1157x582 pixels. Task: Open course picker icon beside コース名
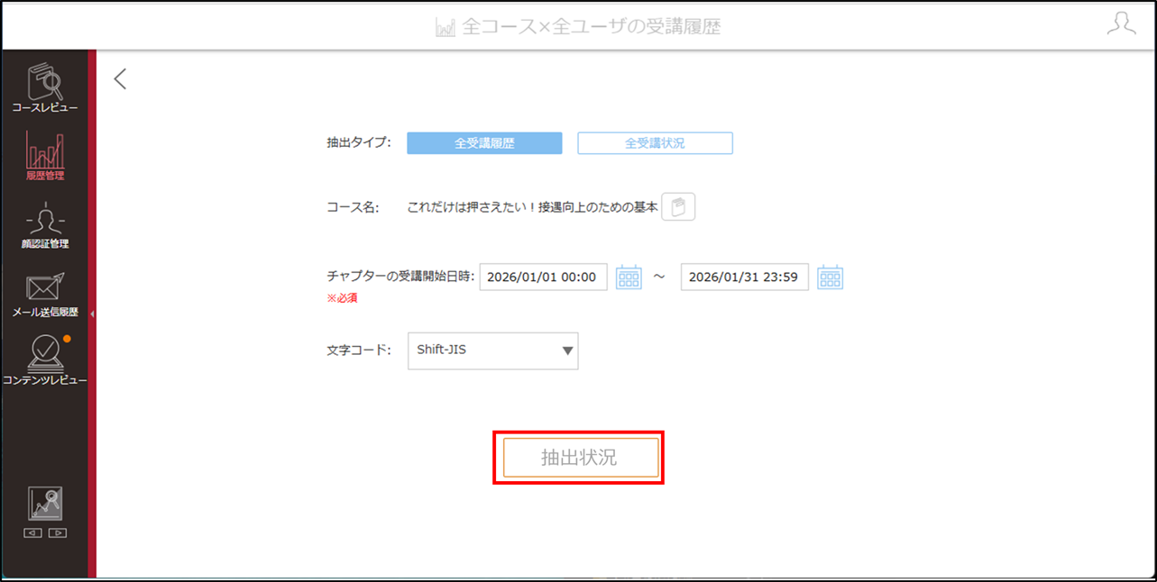[x=678, y=207]
